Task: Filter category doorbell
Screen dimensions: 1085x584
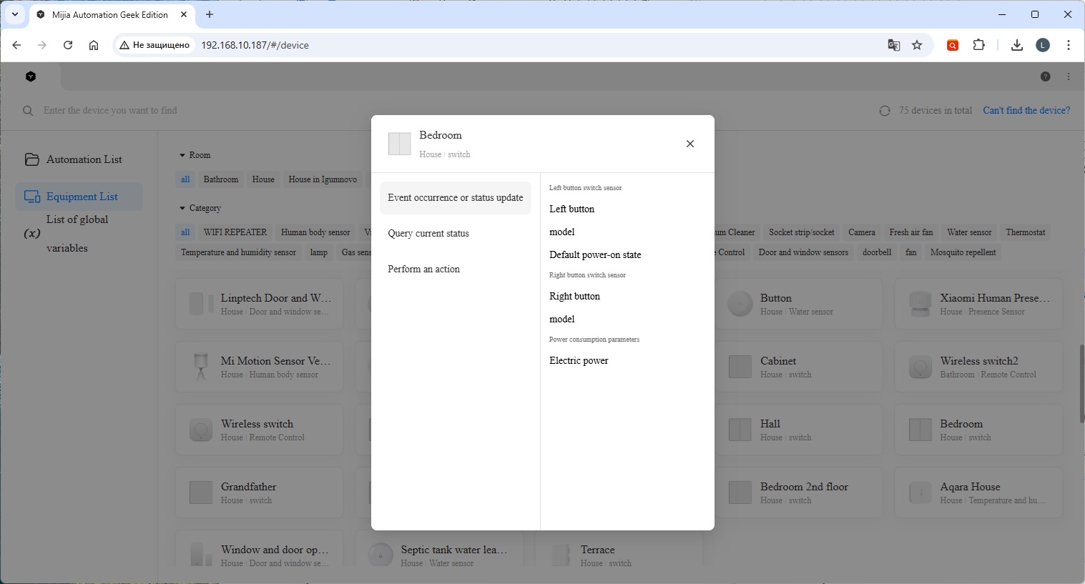Action: coord(877,252)
